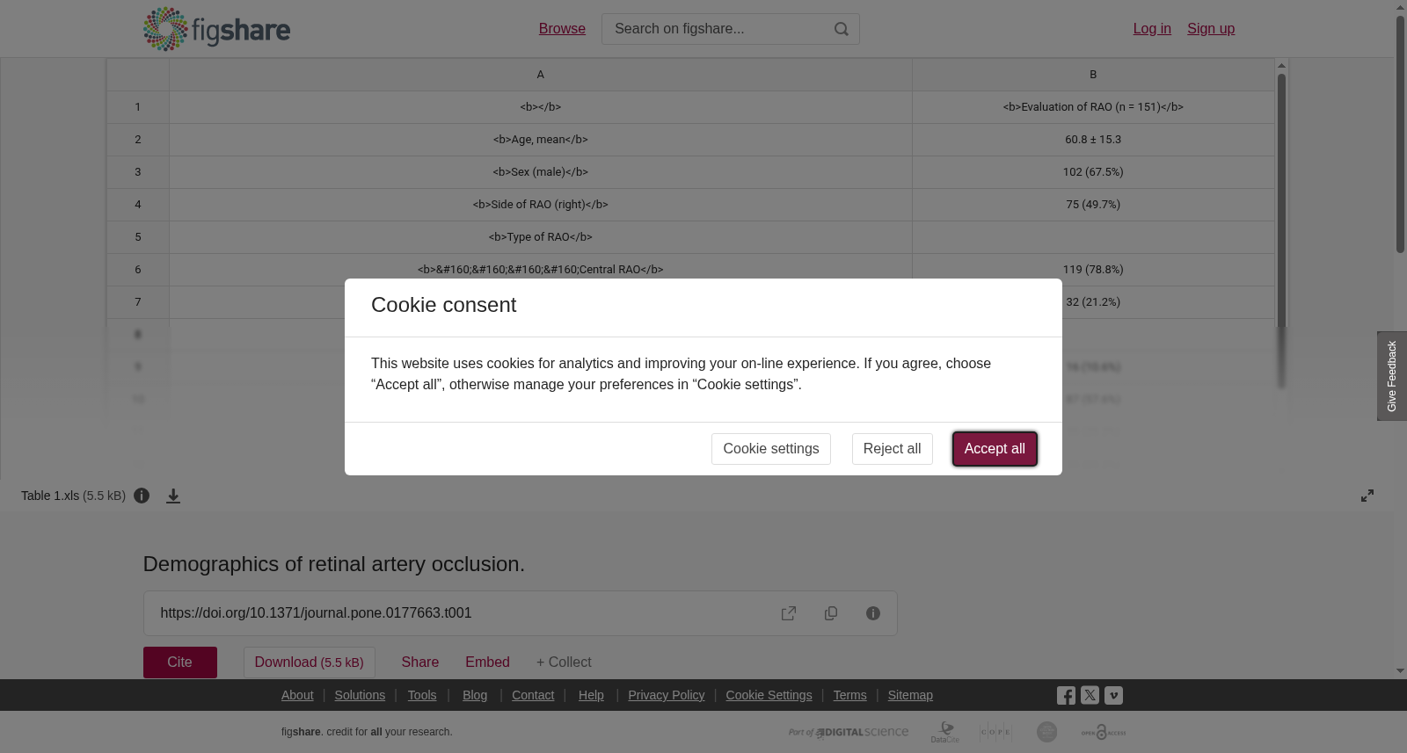Open file info icon next to Table 1.xls
This screenshot has width=1407, height=753.
[142, 496]
